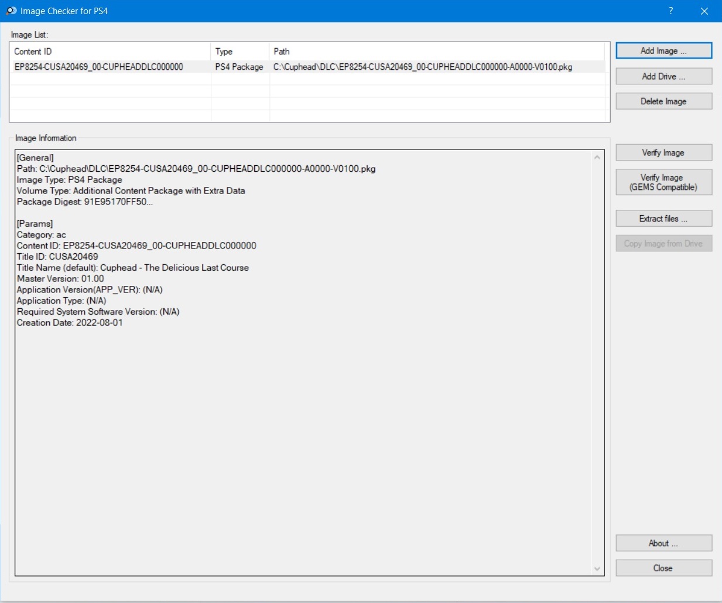Click the Package Digest line

[x=84, y=202]
